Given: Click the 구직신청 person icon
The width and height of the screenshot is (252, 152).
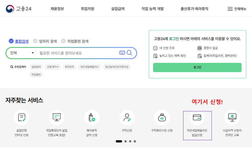Looking at the screenshot, I should (x=127, y=117).
